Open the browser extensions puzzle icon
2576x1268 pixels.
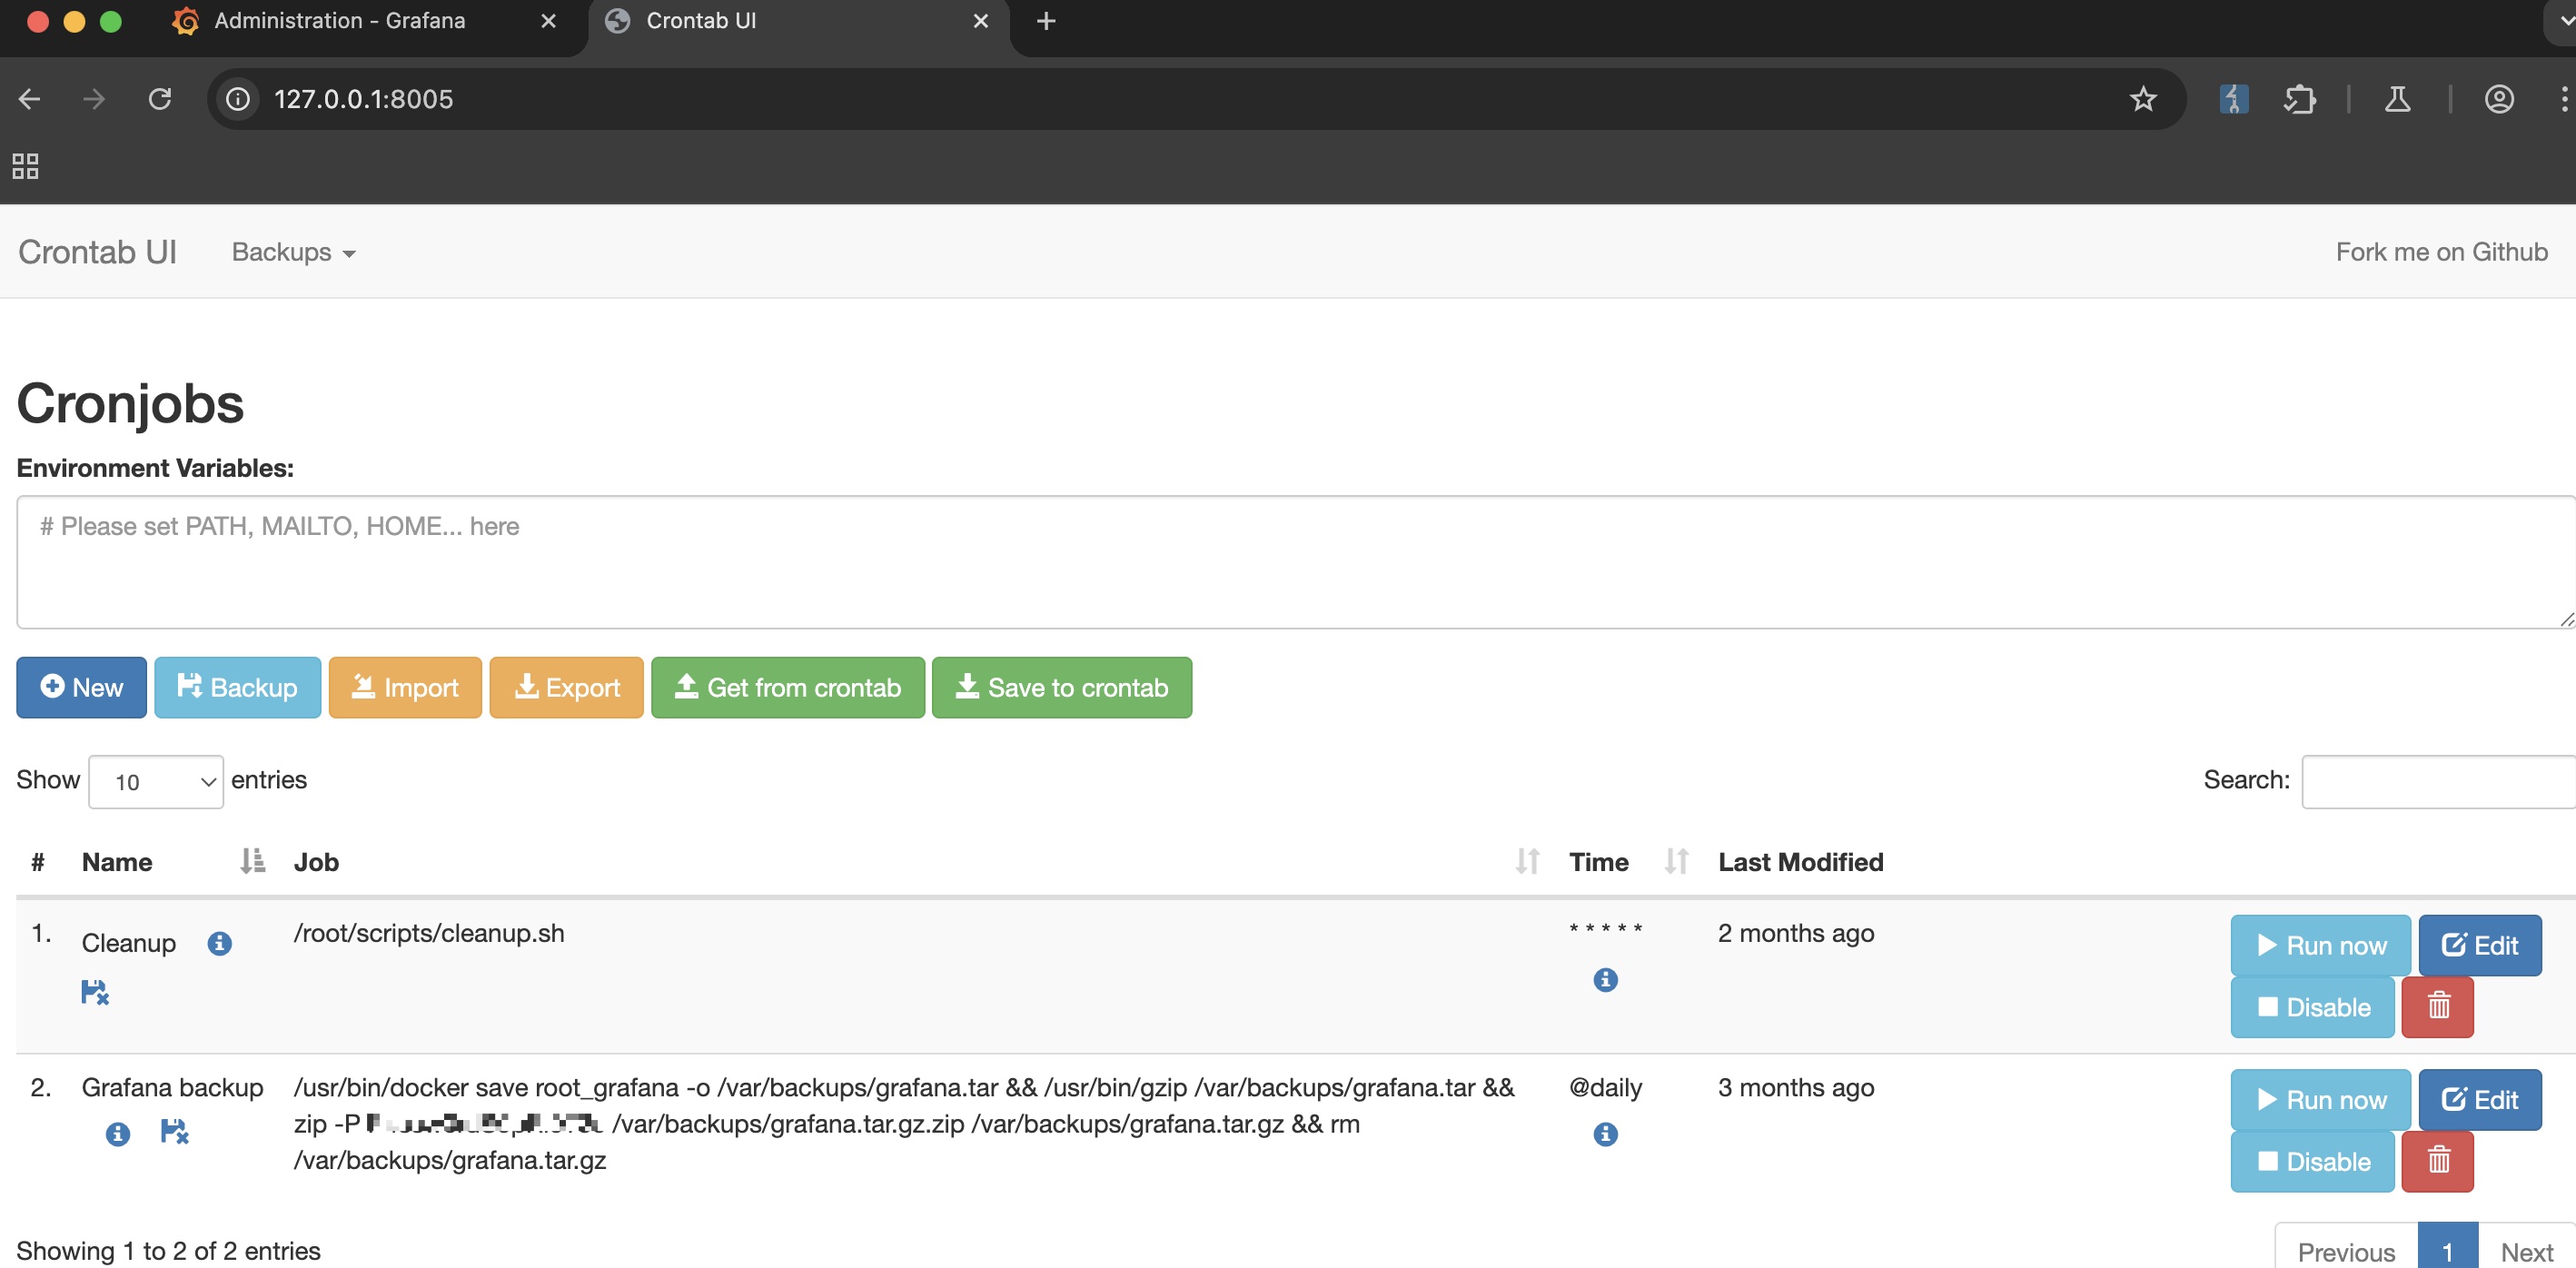coord(2299,99)
